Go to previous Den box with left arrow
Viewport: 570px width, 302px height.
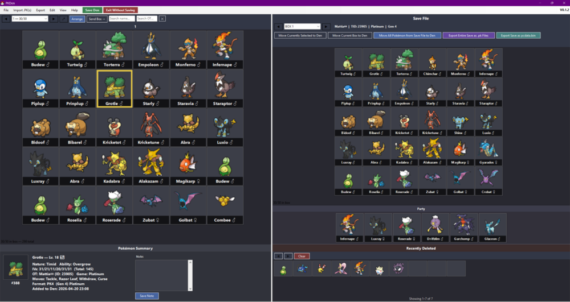tap(6, 19)
